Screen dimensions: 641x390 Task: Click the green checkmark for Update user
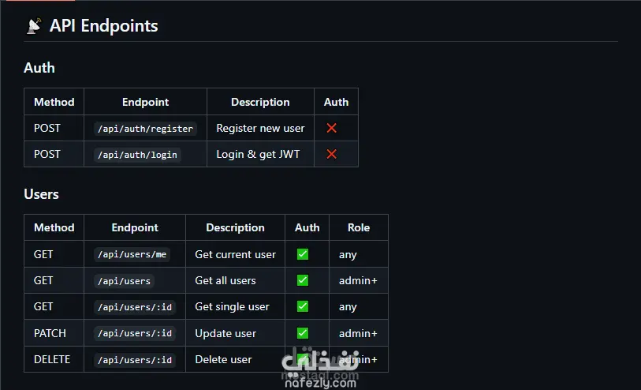click(303, 333)
